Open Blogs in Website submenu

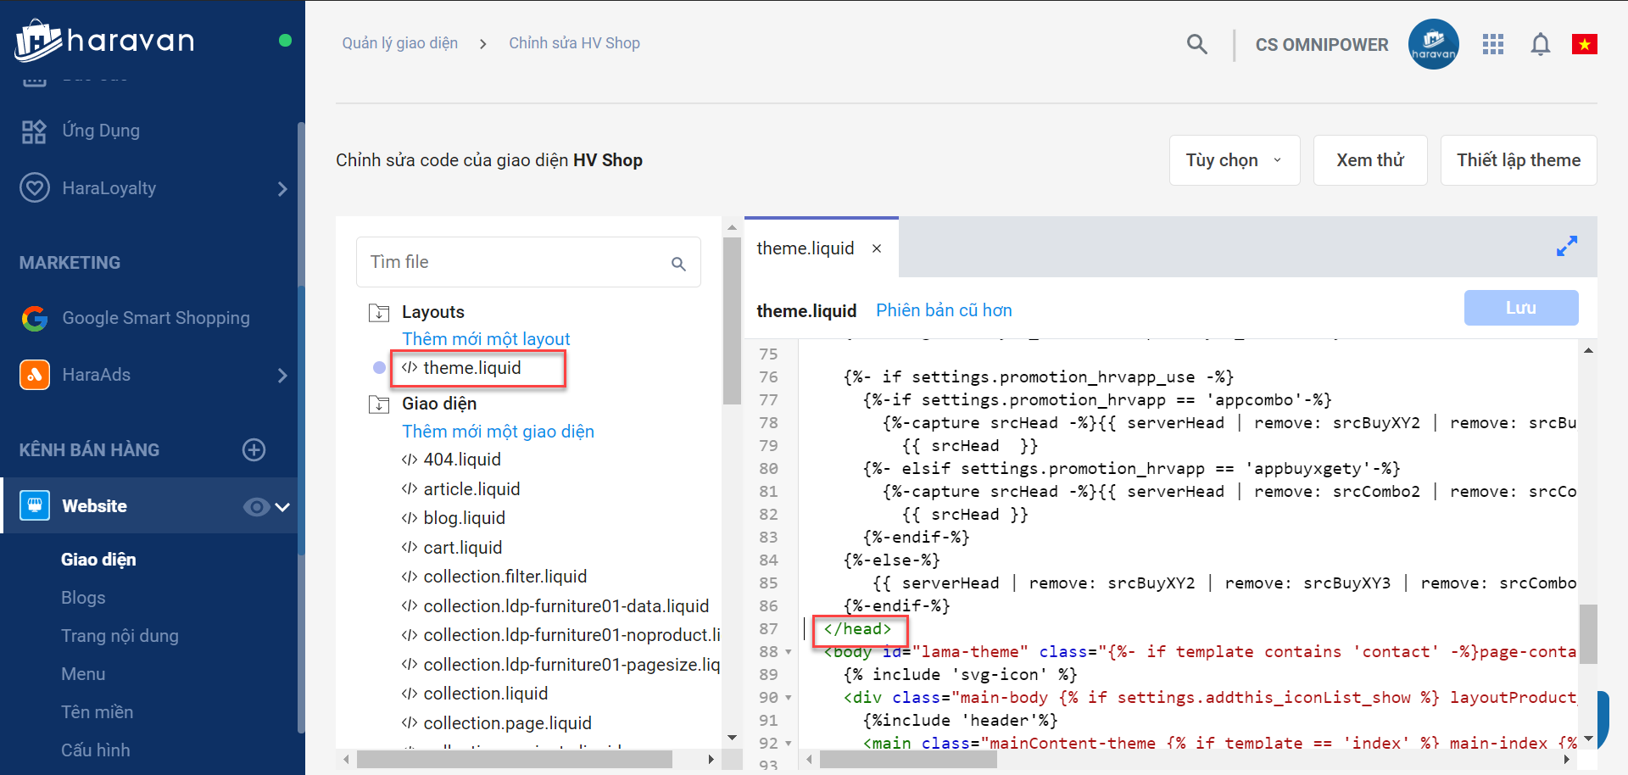[83, 598]
